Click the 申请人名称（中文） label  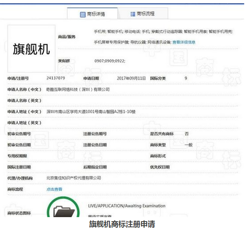pos(24,90)
